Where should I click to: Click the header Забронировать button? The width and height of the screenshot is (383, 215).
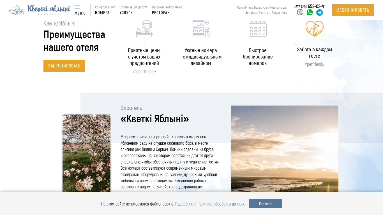click(x=353, y=10)
